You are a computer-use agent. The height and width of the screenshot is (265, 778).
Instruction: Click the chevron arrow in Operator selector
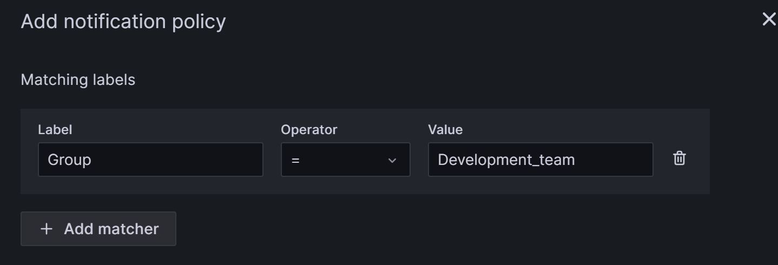392,160
